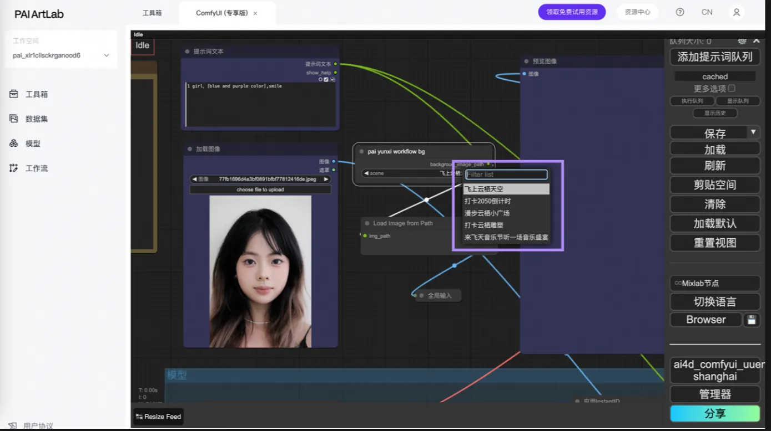This screenshot has height=431, width=771.
Task: Click the 显示队列 button
Action: click(x=738, y=101)
